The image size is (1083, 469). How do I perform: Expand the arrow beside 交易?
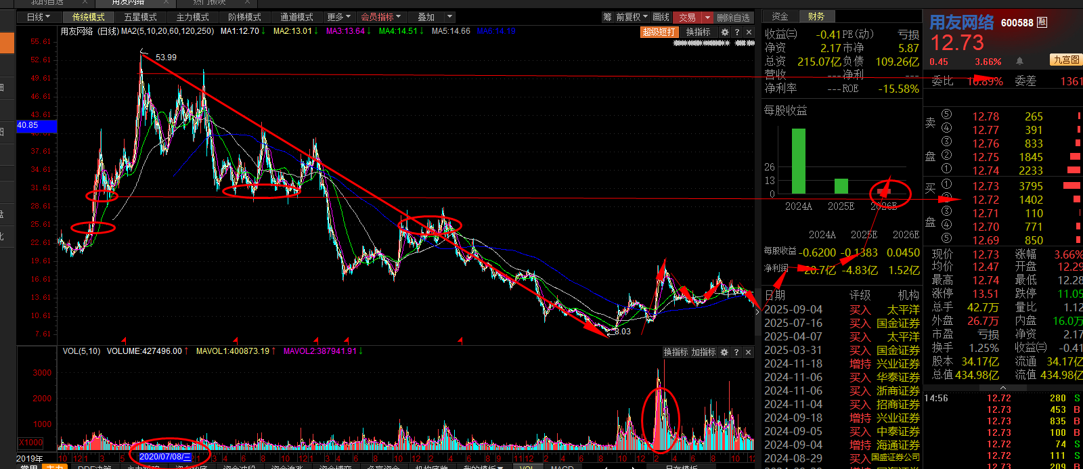(708, 18)
